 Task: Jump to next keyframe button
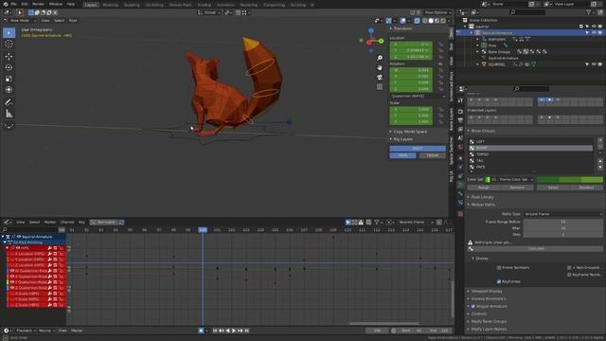pyautogui.click(x=240, y=331)
